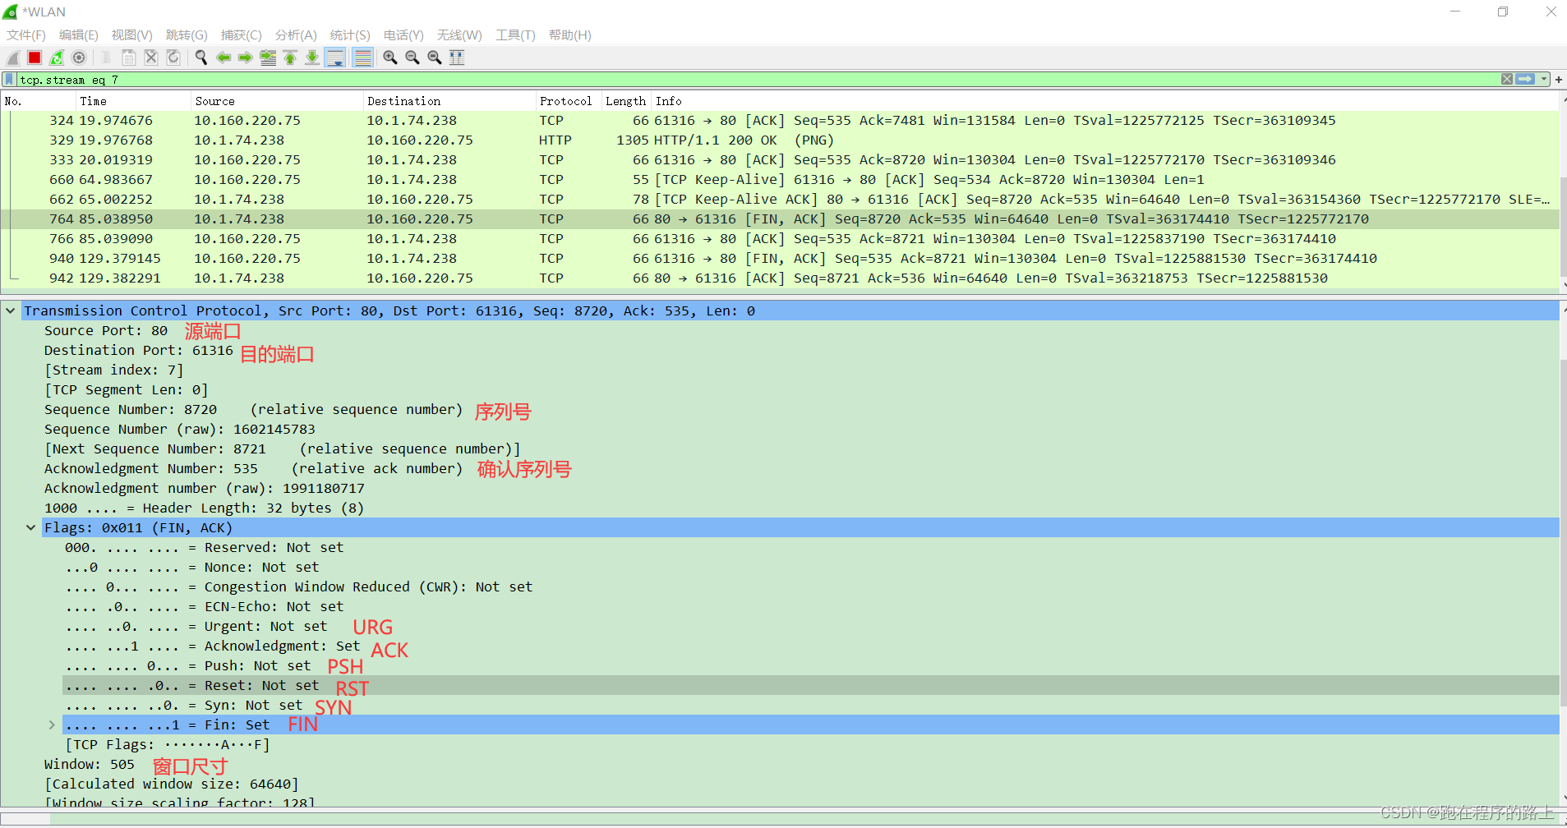
Task: Add a filter button with plus
Action: pos(1559,80)
